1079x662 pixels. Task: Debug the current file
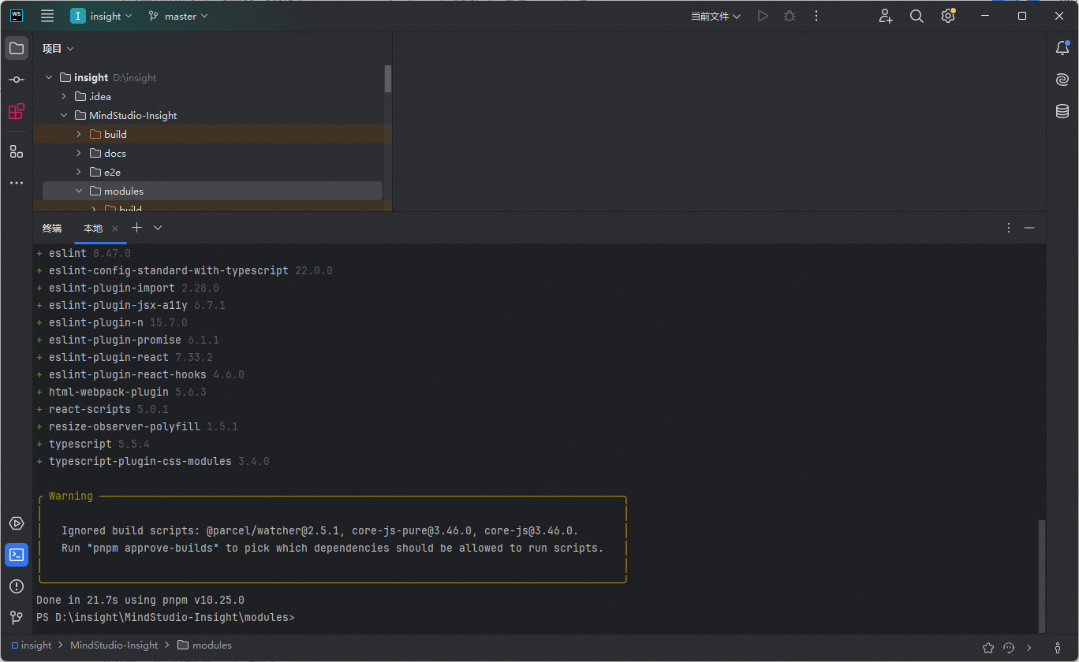pos(790,16)
